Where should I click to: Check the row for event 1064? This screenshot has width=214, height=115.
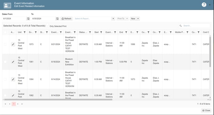point(5,79)
